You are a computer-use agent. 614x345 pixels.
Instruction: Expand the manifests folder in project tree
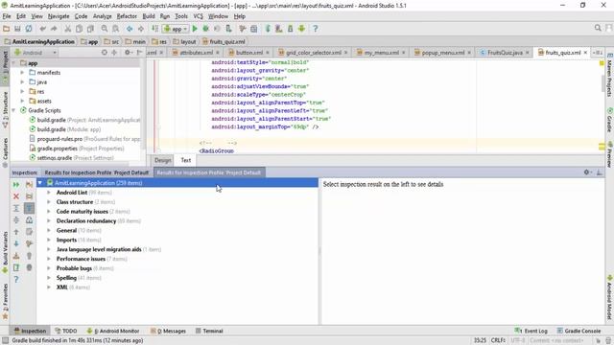[22, 73]
